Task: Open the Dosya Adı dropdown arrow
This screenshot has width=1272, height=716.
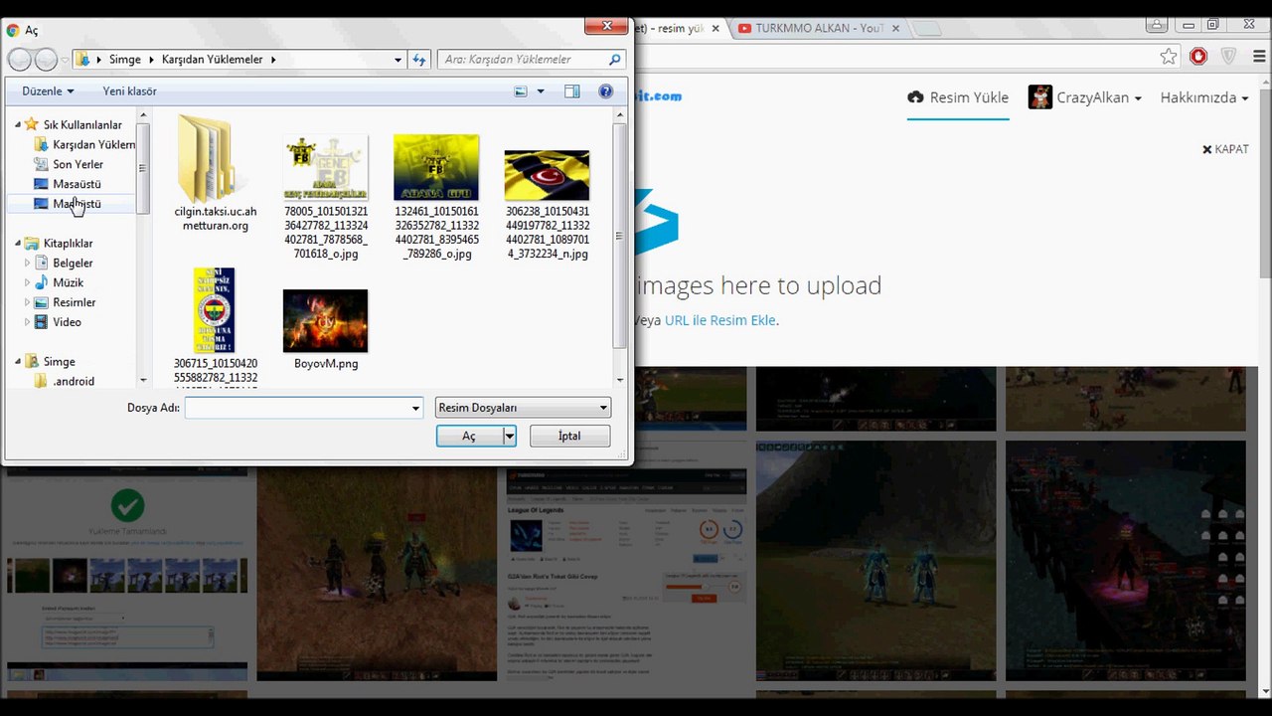Action: point(416,408)
